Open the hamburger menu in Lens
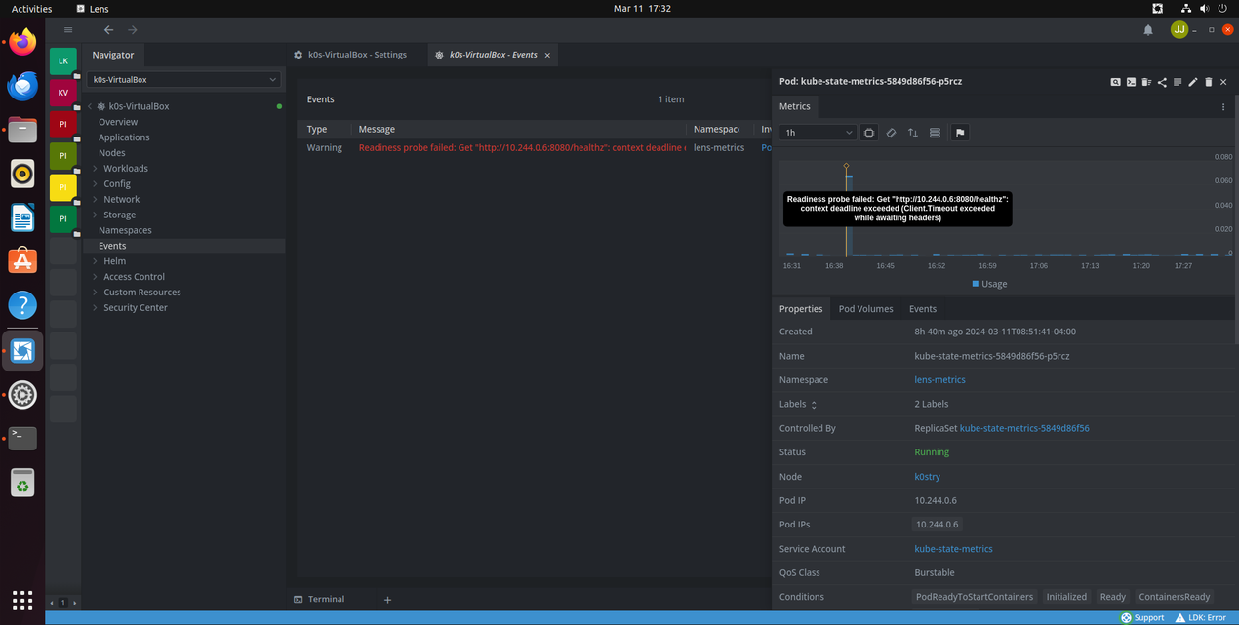Screen dimensions: 1239x625 coord(68,30)
